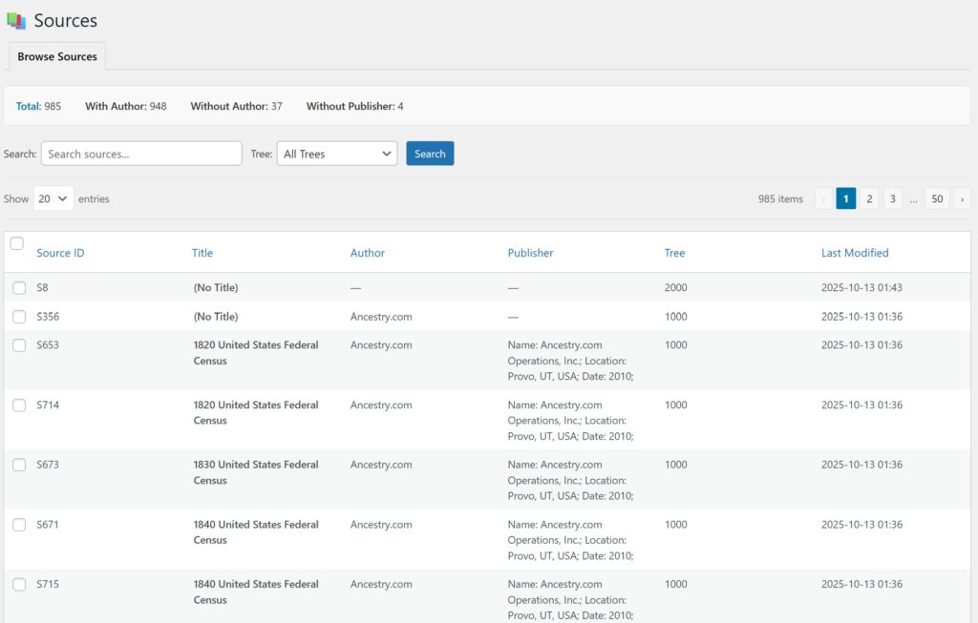The image size is (978, 623).
Task: Toggle checkbox next to source S715
Action: click(19, 585)
